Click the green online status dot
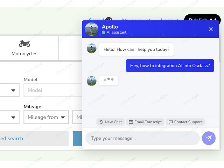The width and height of the screenshot is (224, 168). 104,33
